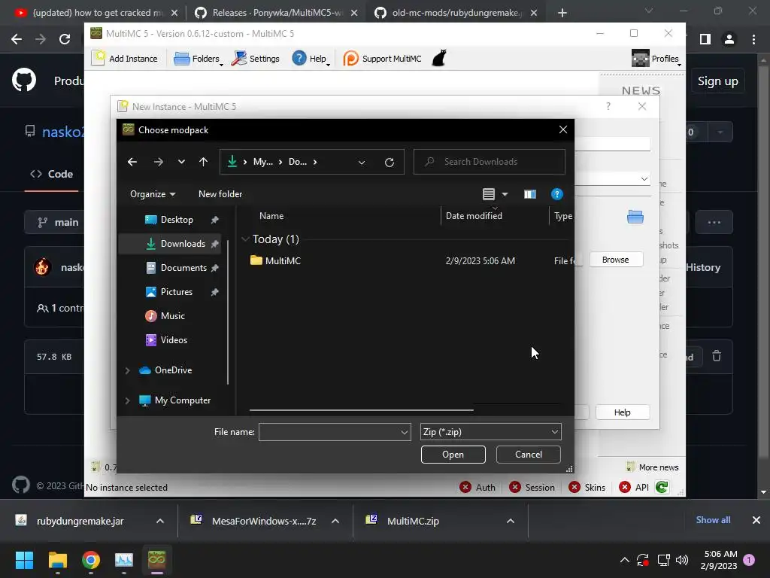
Task: Open the Profiles dropdown in MultiMC
Action: point(656,59)
